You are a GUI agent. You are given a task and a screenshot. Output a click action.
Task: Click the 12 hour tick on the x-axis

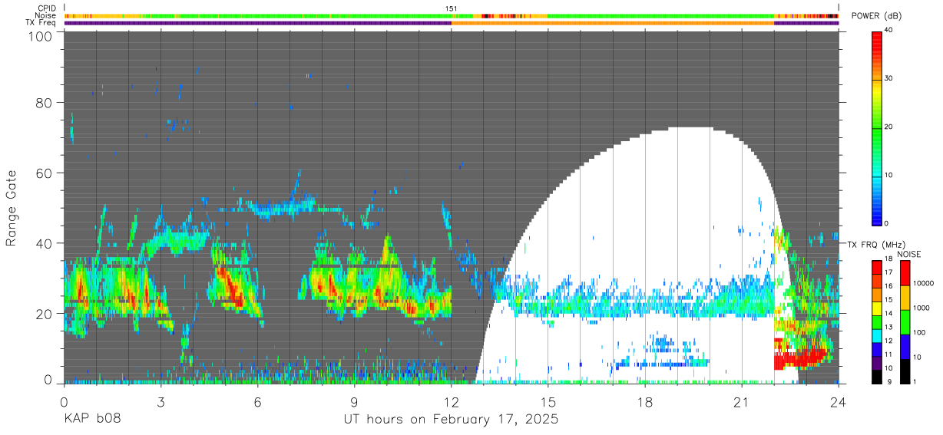click(x=452, y=401)
